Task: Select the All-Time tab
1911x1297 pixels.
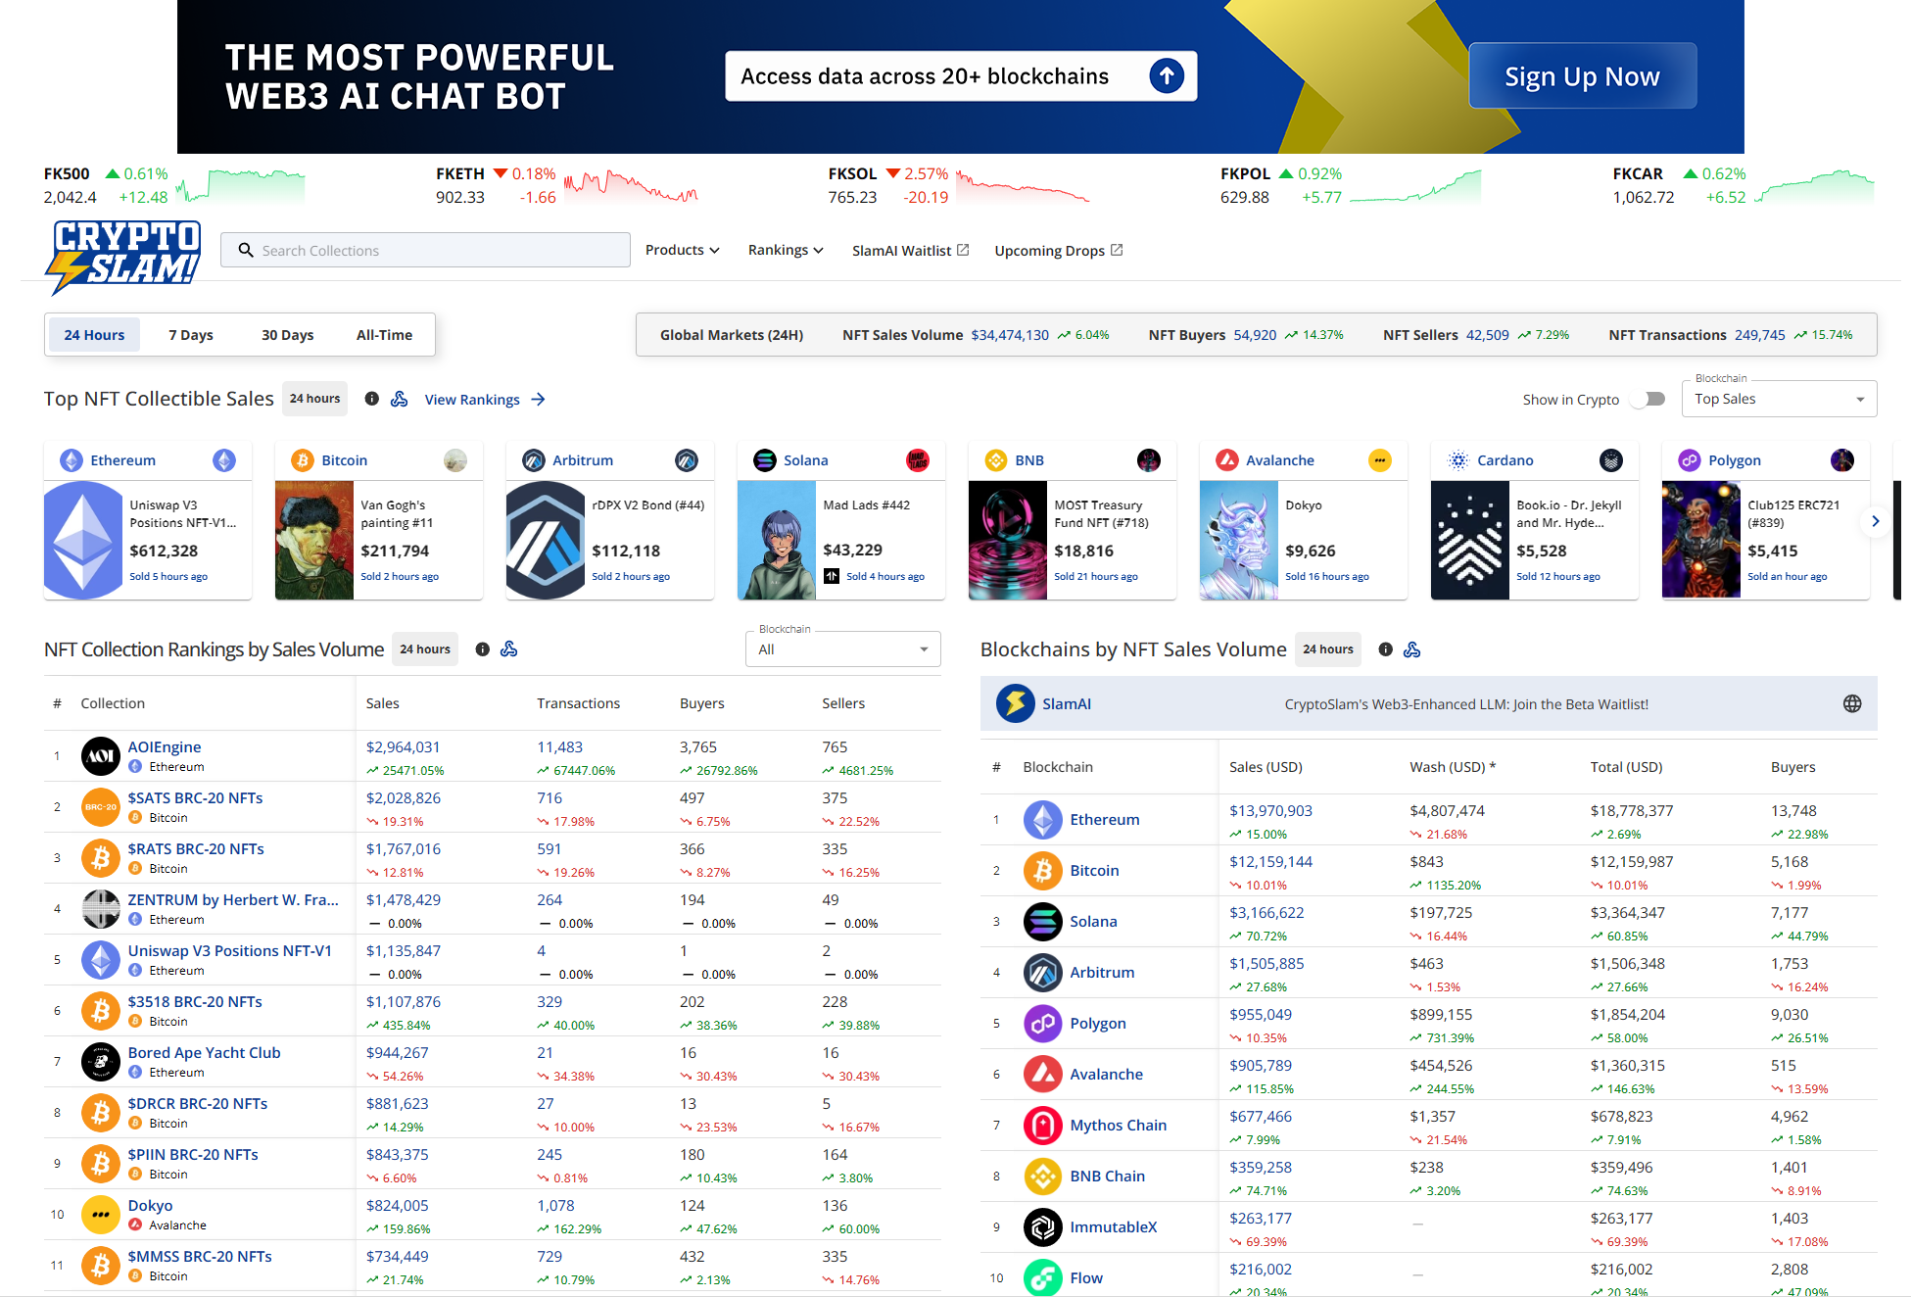Action: (384, 335)
